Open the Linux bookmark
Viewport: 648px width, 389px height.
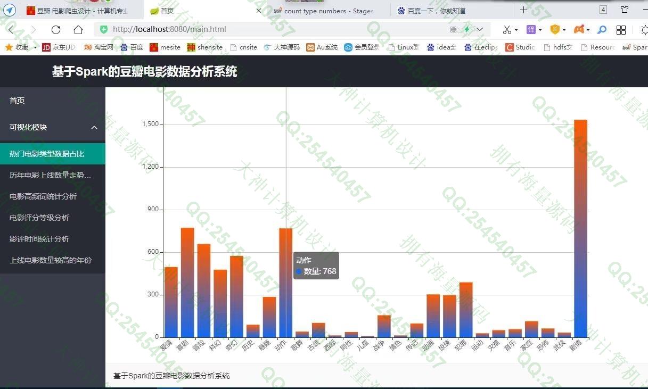point(403,47)
